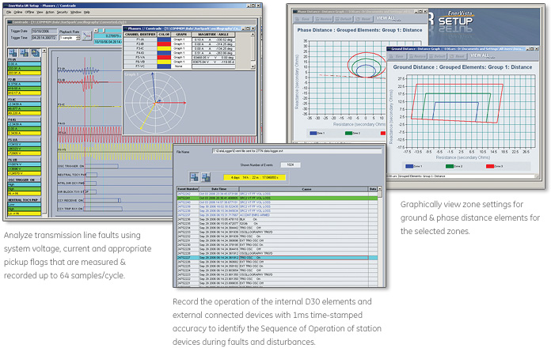Screen dimensions: 551x348
Task: Click the yellow color swatch for F6-VB
Action: pos(164,62)
